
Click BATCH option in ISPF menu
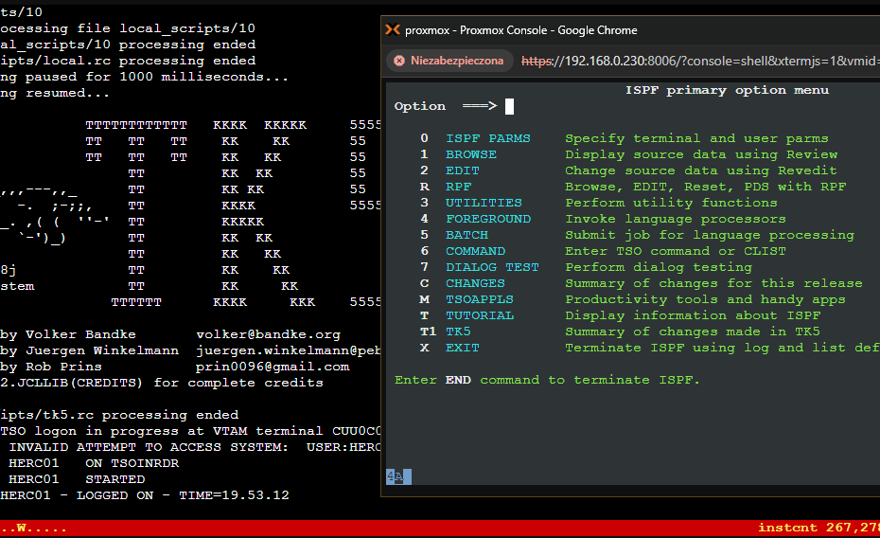[466, 235]
